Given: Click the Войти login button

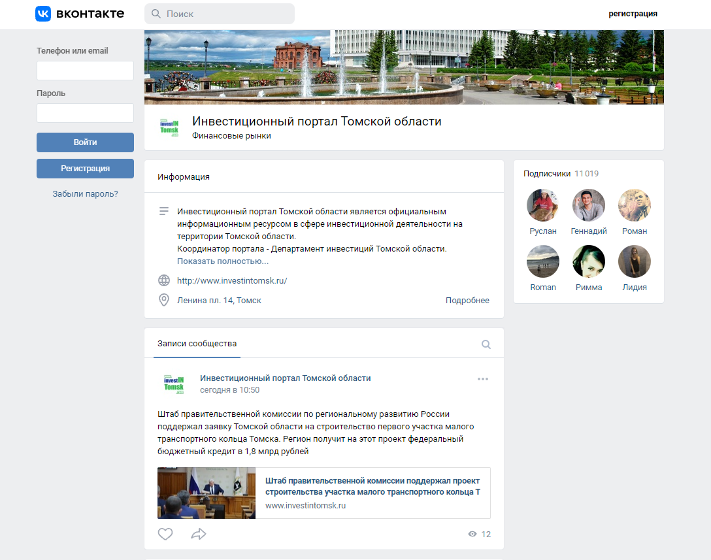Looking at the screenshot, I should click(x=85, y=142).
